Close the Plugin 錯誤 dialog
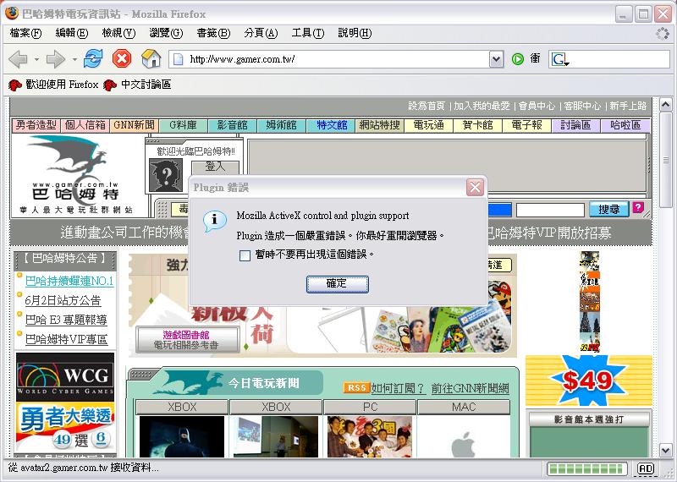This screenshot has height=482, width=677. click(x=475, y=188)
